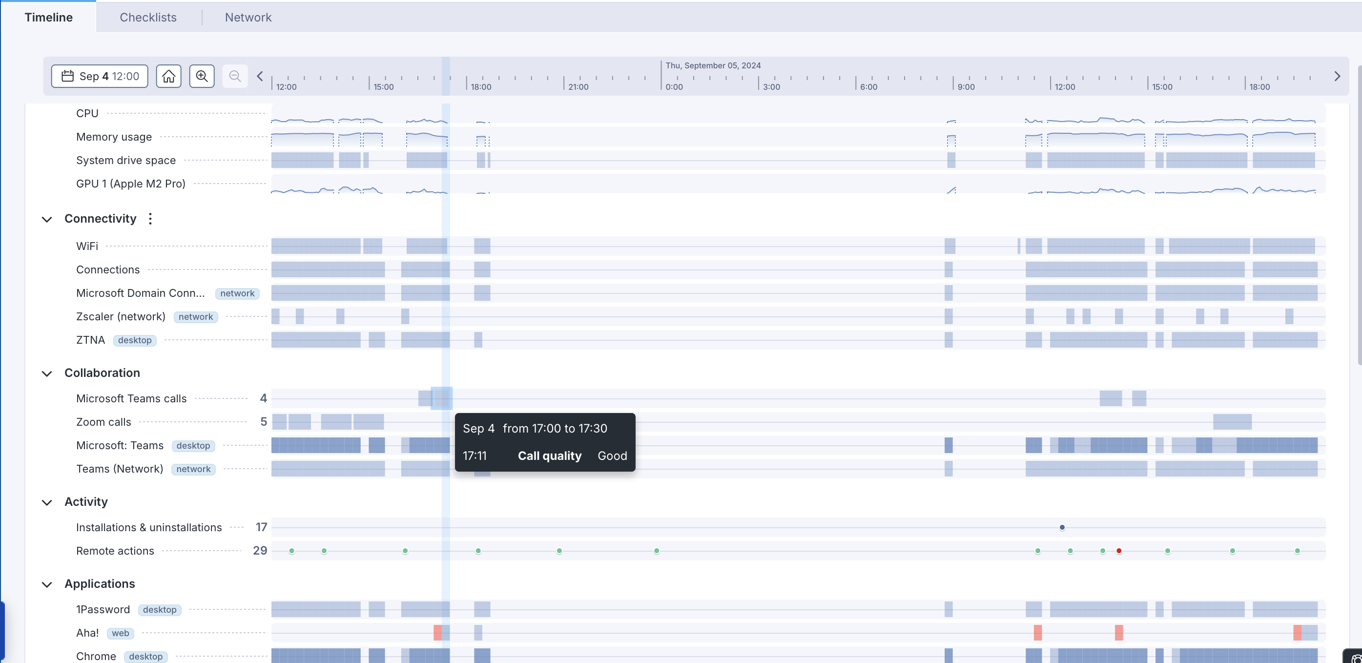Click the red Remote actions dot
This screenshot has height=663, width=1362.
coord(1119,551)
